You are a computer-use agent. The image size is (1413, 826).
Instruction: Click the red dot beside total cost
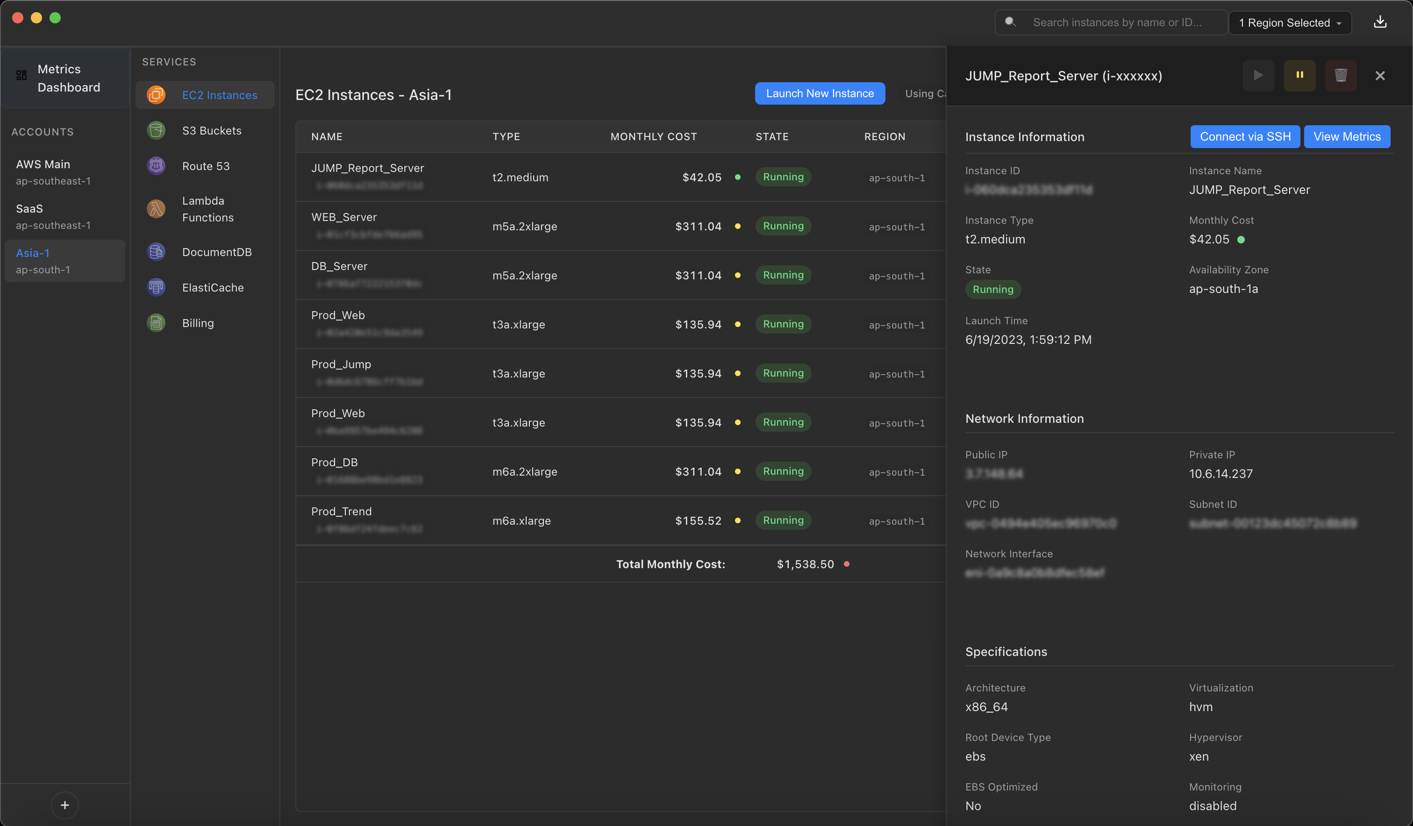[x=847, y=564]
